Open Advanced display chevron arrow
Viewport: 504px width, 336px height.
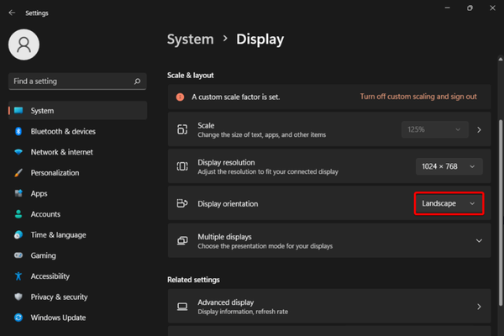tap(480, 307)
